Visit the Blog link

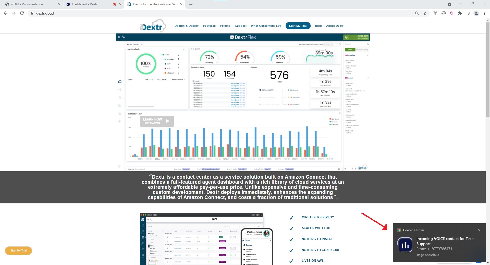click(x=318, y=26)
